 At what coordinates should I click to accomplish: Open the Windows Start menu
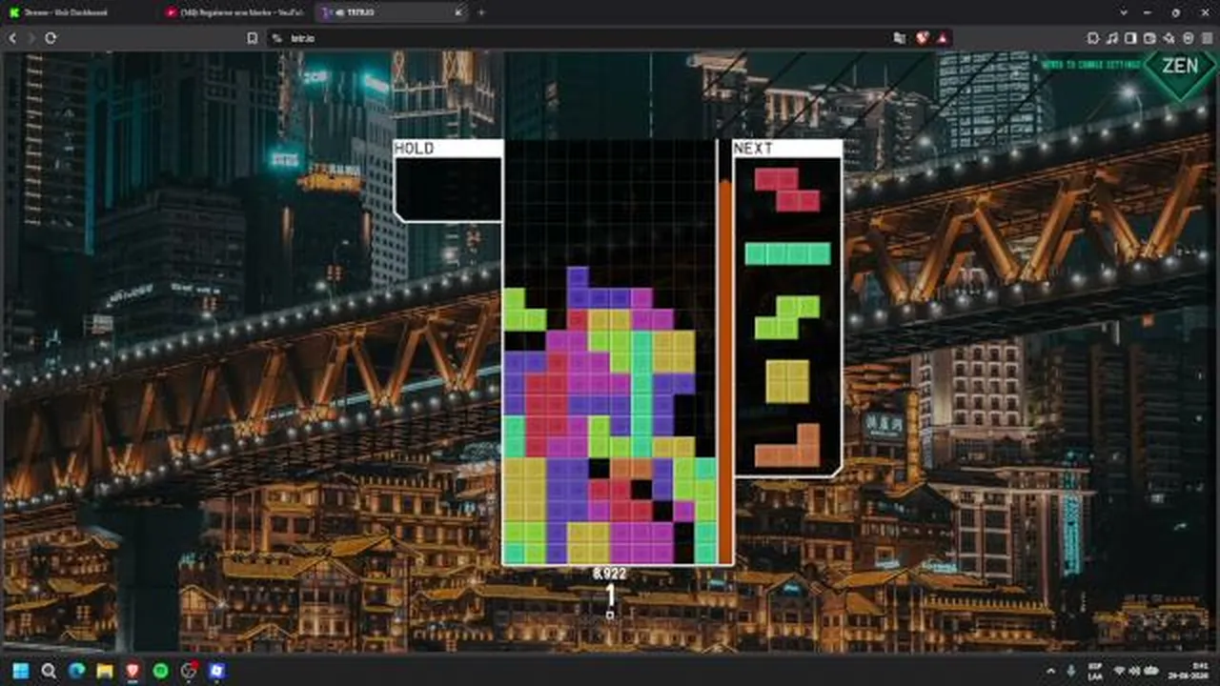(x=21, y=671)
